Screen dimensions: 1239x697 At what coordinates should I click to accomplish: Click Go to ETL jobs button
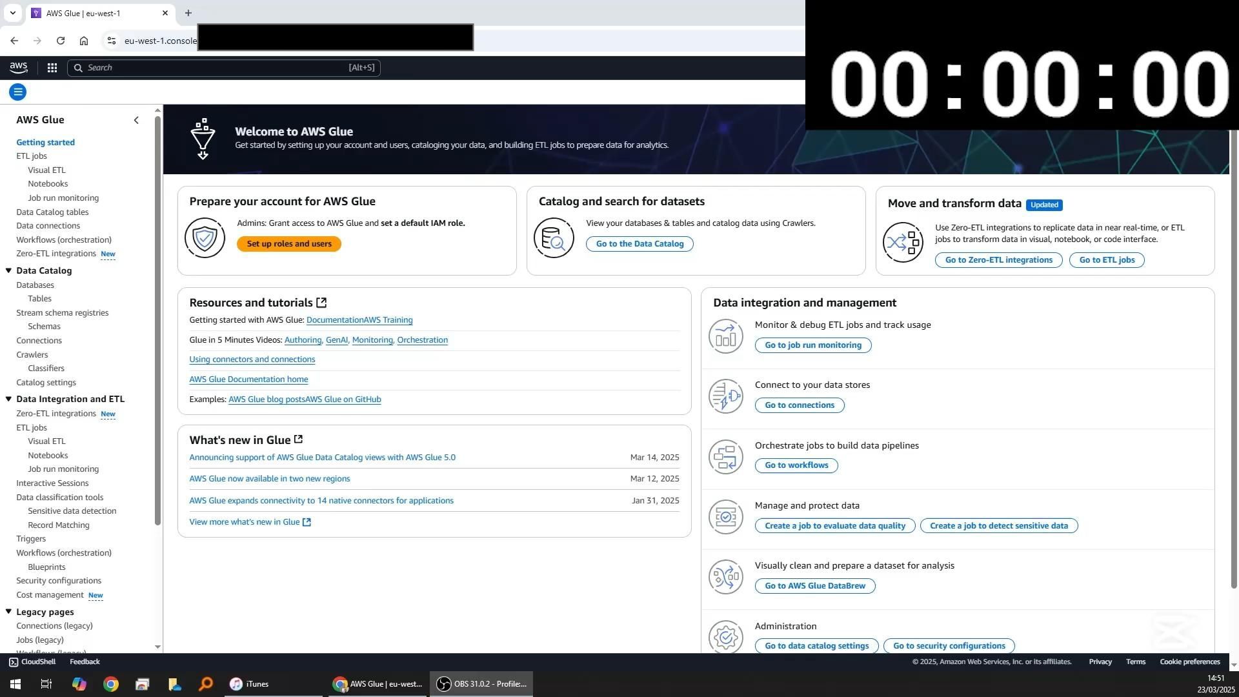(1107, 260)
